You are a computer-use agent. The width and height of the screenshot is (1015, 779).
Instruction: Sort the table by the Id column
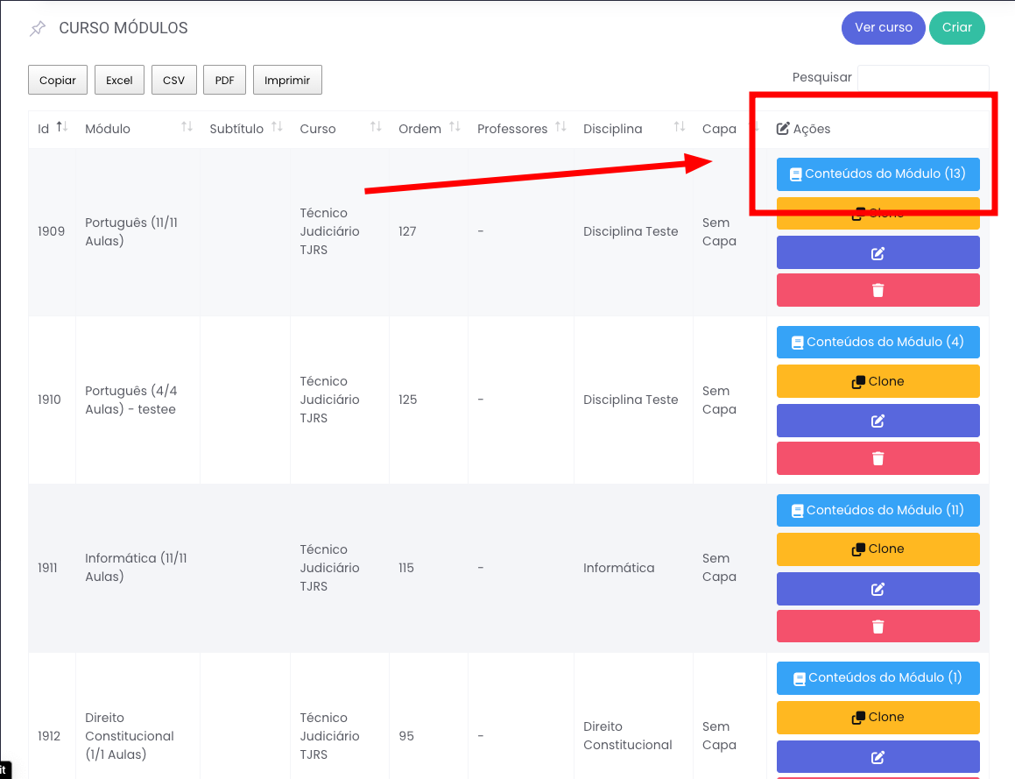[52, 129]
